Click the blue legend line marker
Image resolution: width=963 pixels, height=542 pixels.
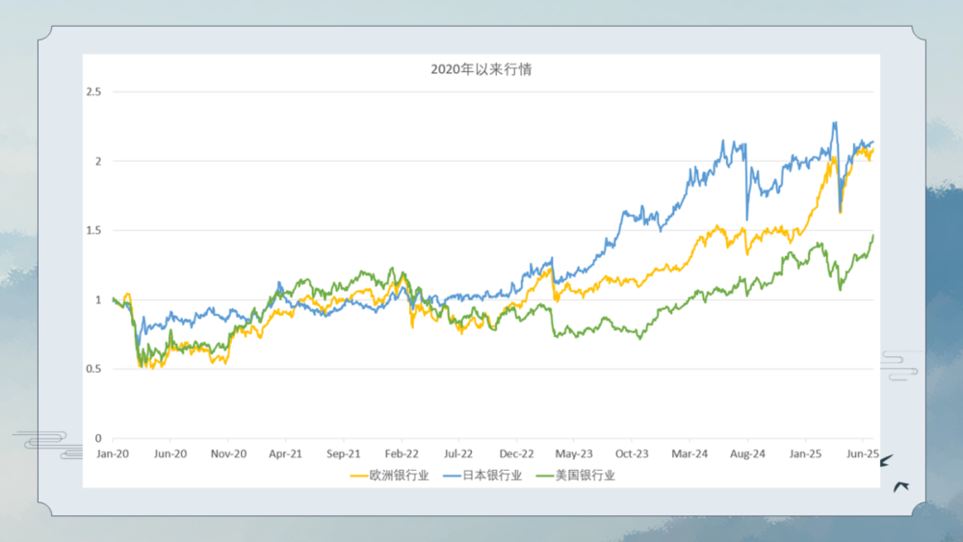tap(452, 475)
